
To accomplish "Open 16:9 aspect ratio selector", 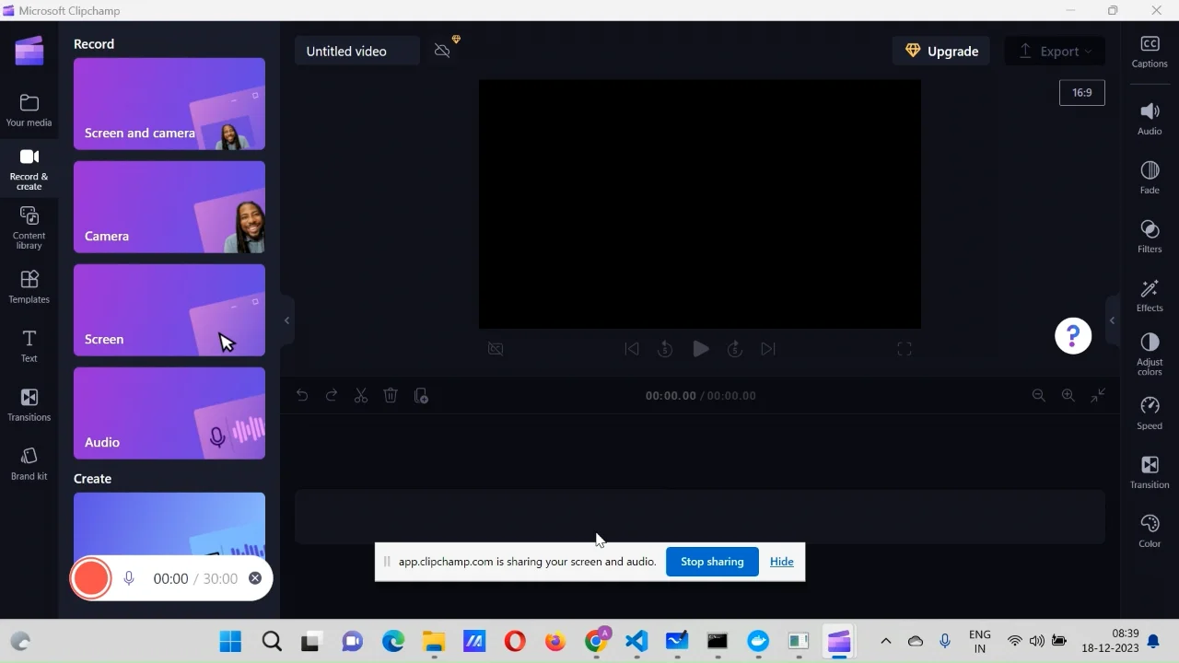I will tap(1082, 92).
